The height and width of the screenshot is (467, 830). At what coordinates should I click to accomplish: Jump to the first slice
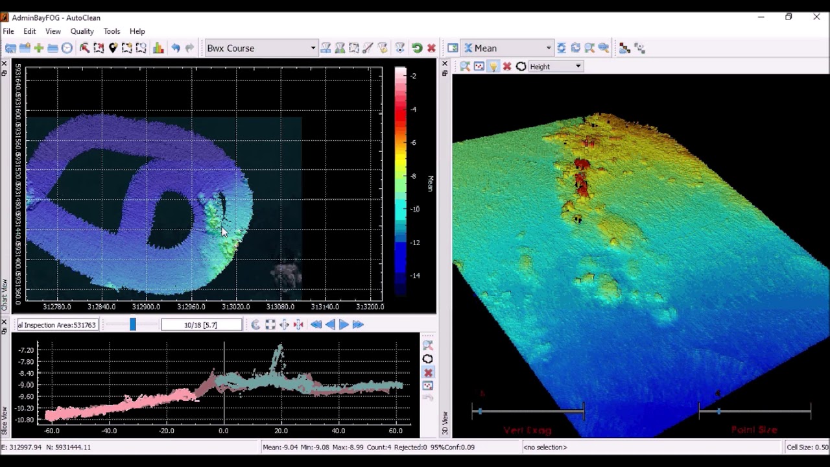pos(316,324)
